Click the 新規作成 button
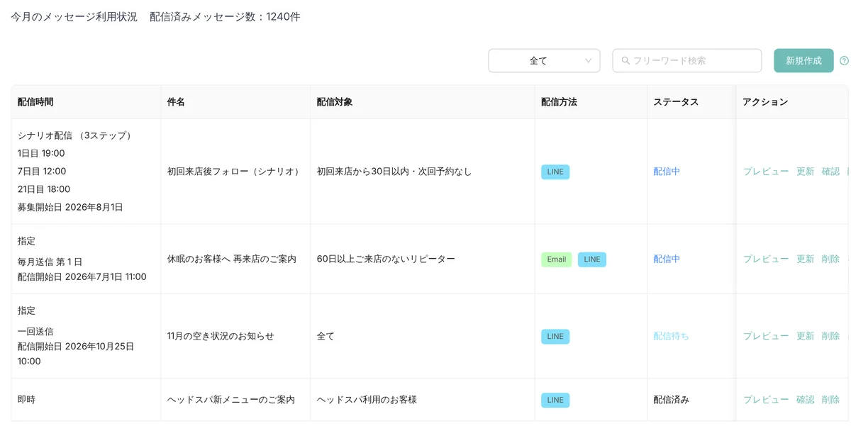 click(x=803, y=61)
